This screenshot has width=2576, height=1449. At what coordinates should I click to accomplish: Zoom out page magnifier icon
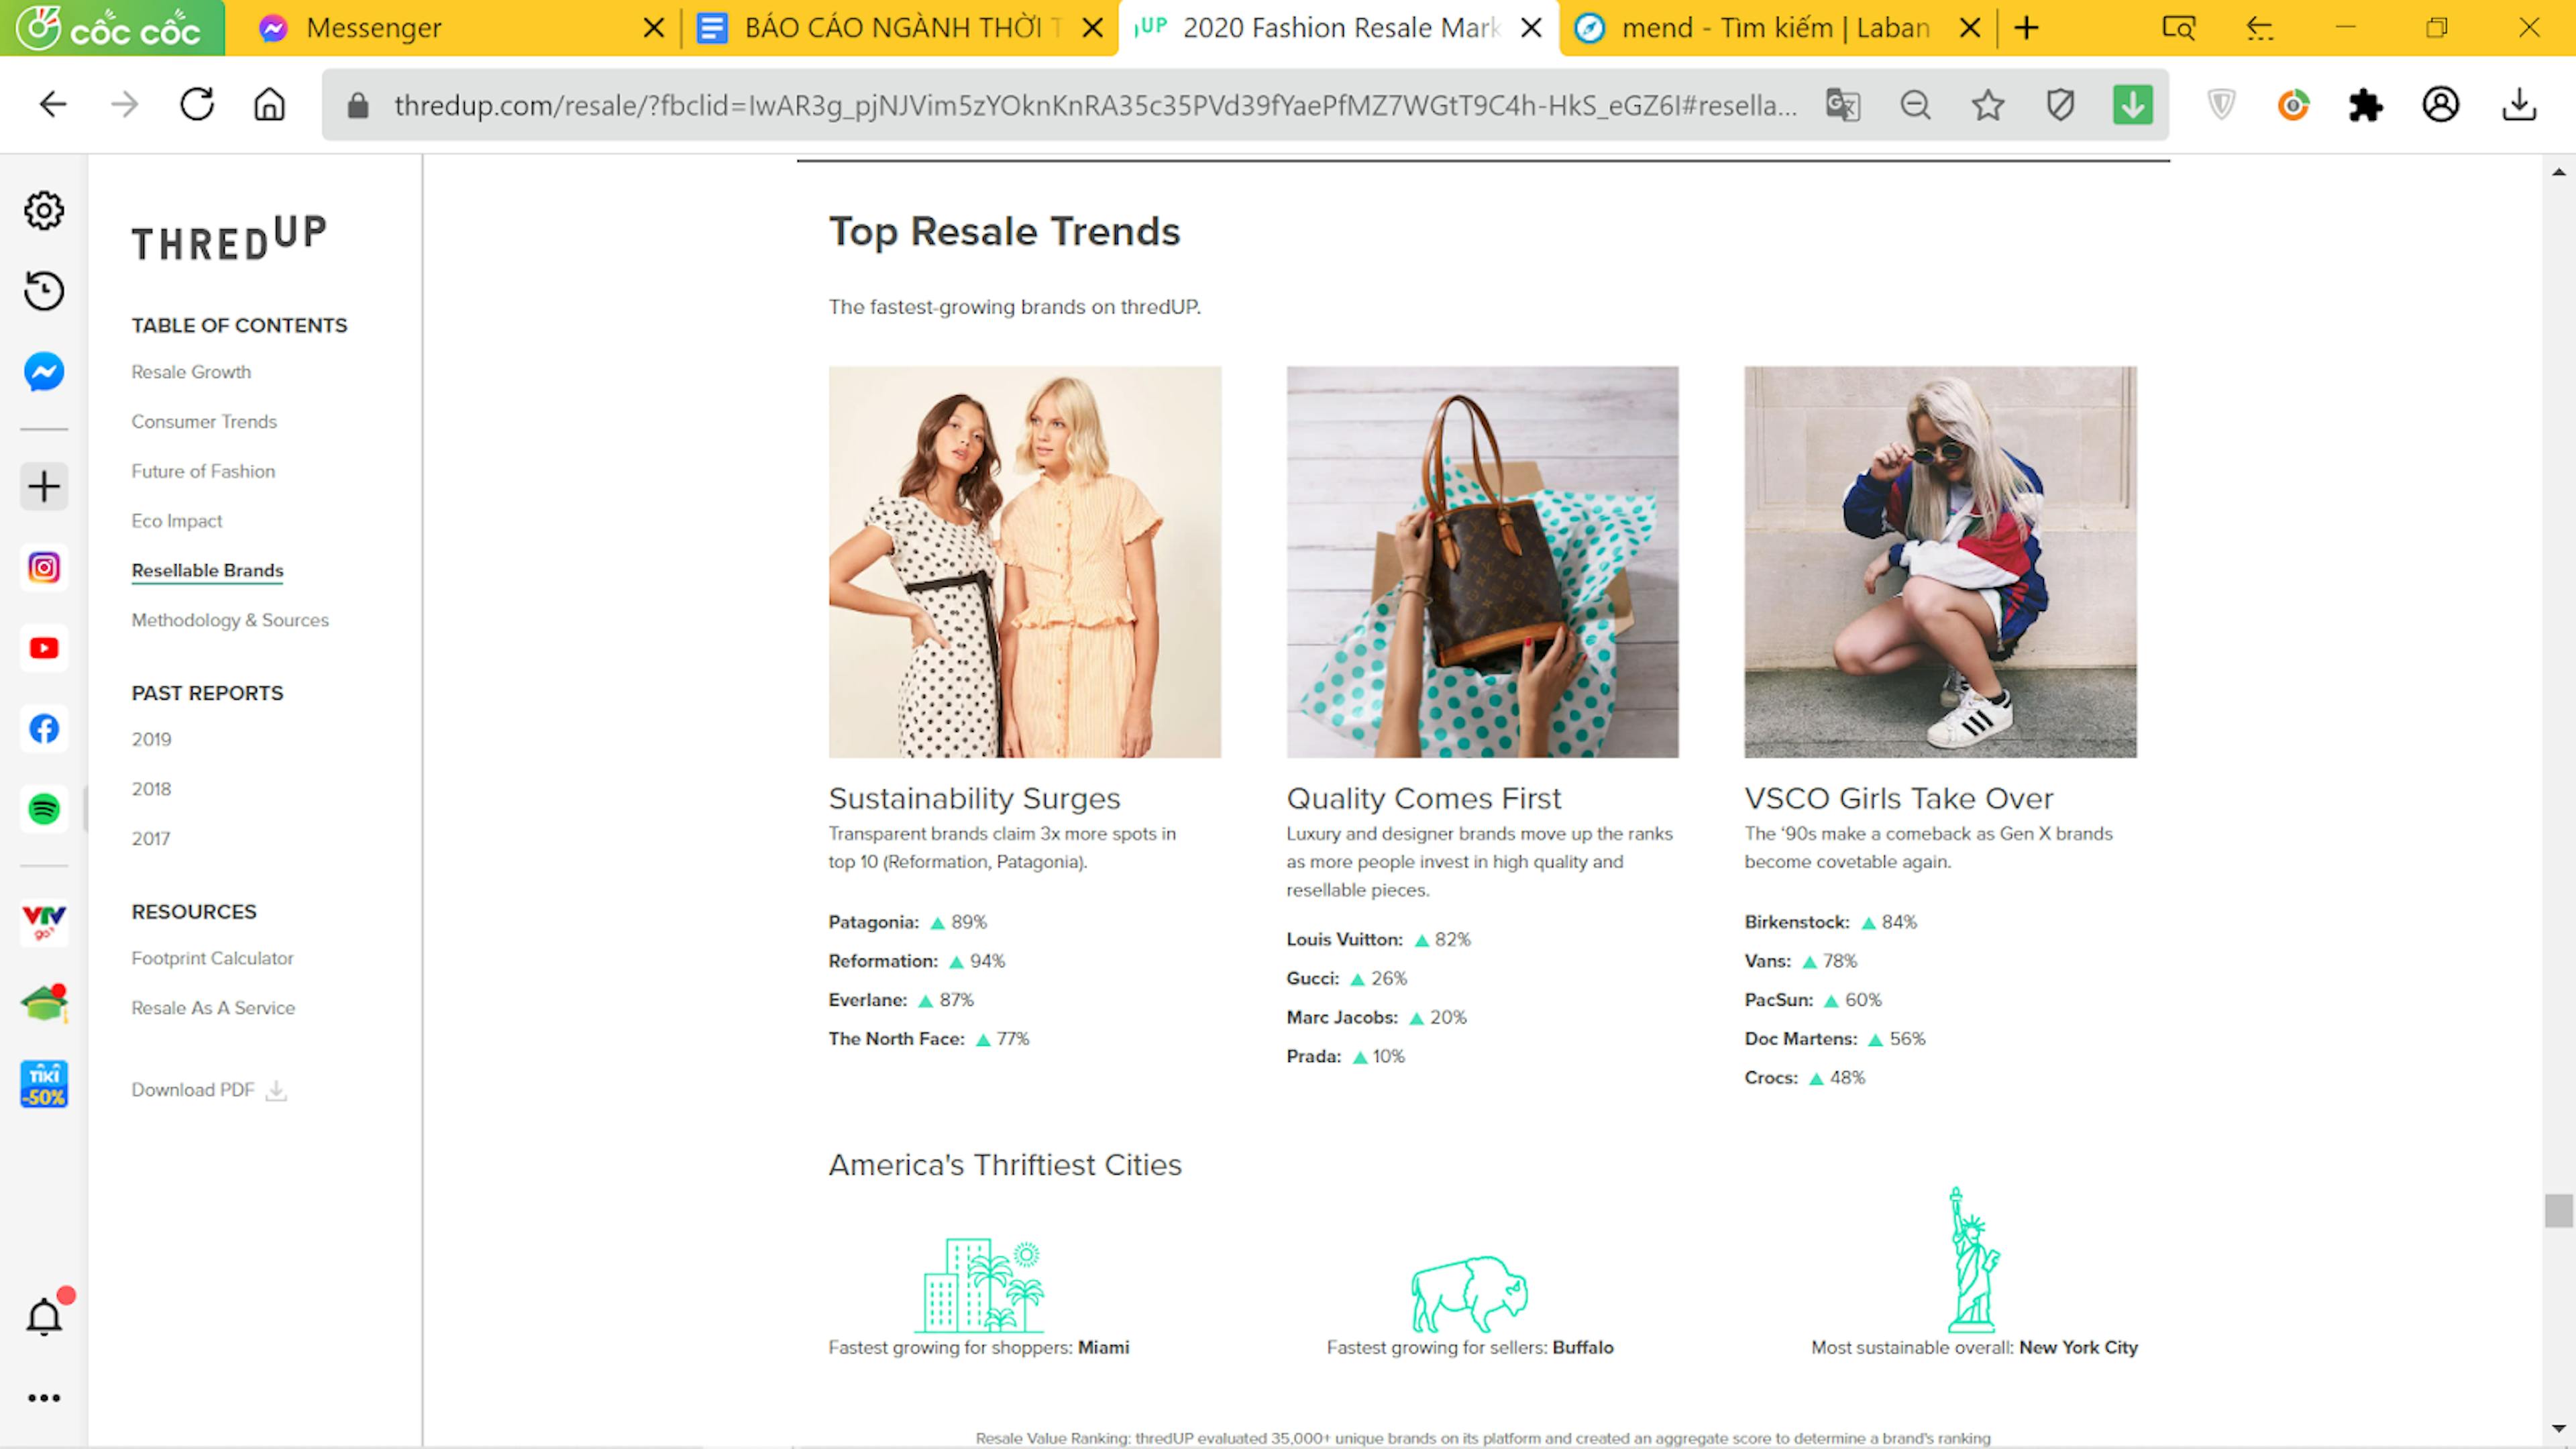[1916, 104]
